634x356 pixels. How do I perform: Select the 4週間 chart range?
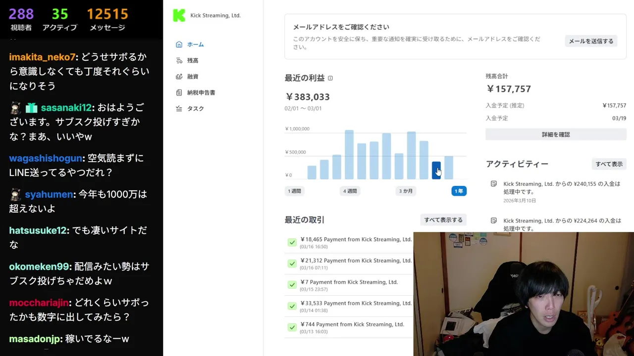click(350, 191)
